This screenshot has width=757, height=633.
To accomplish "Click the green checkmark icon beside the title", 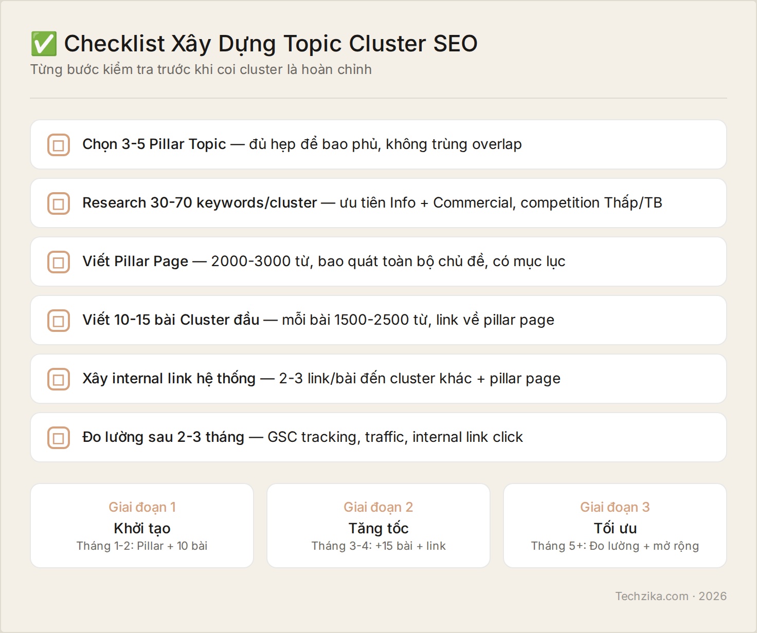I will click(x=44, y=44).
